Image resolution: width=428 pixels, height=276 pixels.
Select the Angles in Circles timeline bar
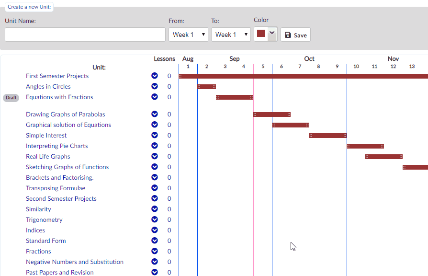click(207, 87)
